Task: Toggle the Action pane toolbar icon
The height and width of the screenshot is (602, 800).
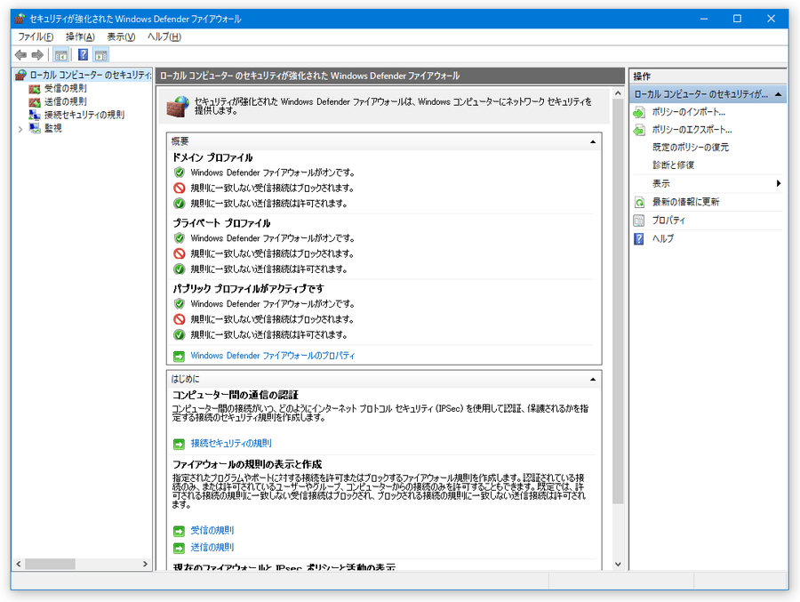Action: point(101,54)
